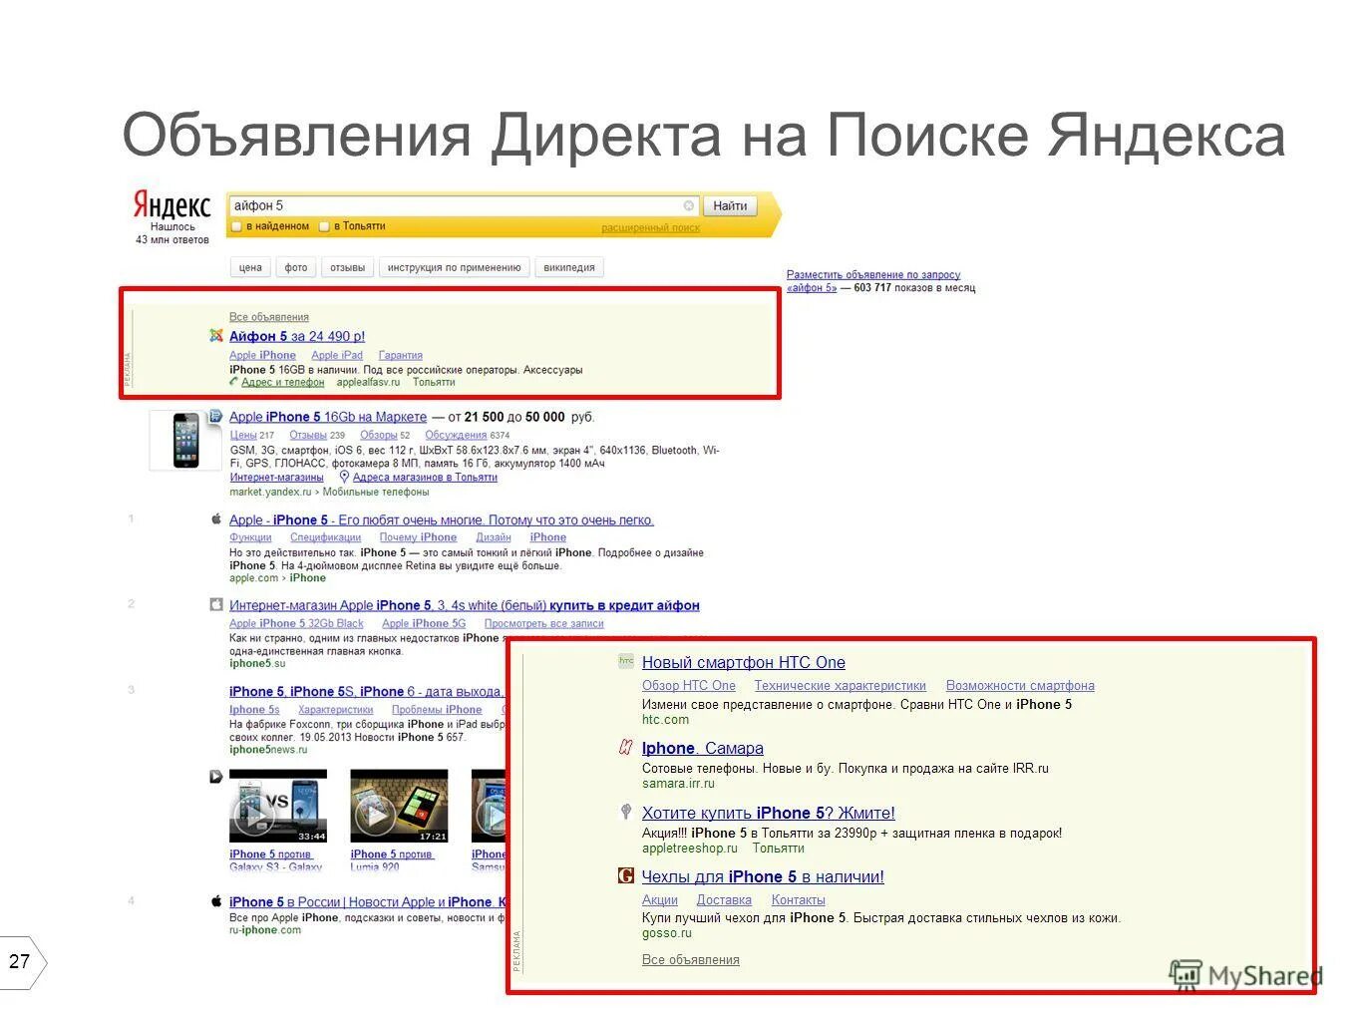The height and width of the screenshot is (1021, 1361).
Task: Click the phone icon next to Адрес и телефон
Action: click(234, 382)
